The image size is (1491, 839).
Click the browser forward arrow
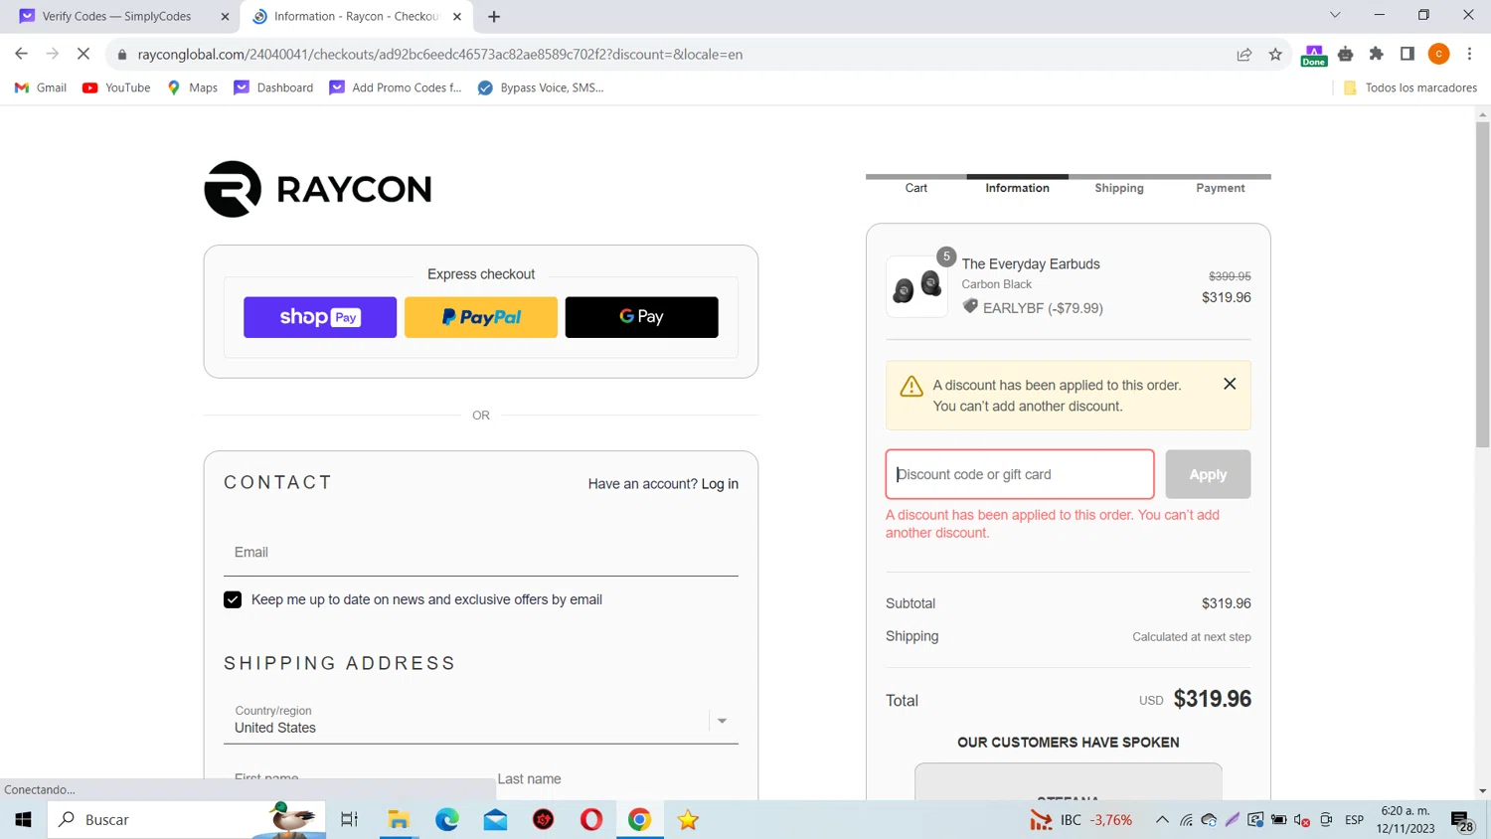52,54
